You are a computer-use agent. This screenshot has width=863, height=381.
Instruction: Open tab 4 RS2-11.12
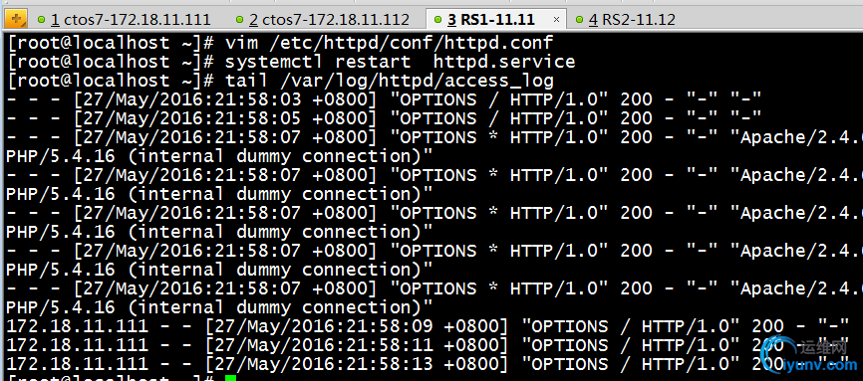pos(627,20)
